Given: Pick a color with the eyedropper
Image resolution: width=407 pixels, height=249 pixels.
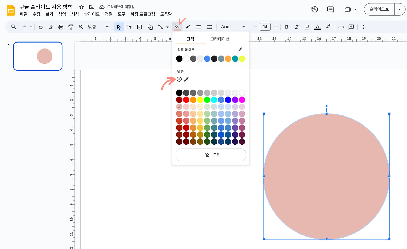Looking at the screenshot, I should coord(186,79).
